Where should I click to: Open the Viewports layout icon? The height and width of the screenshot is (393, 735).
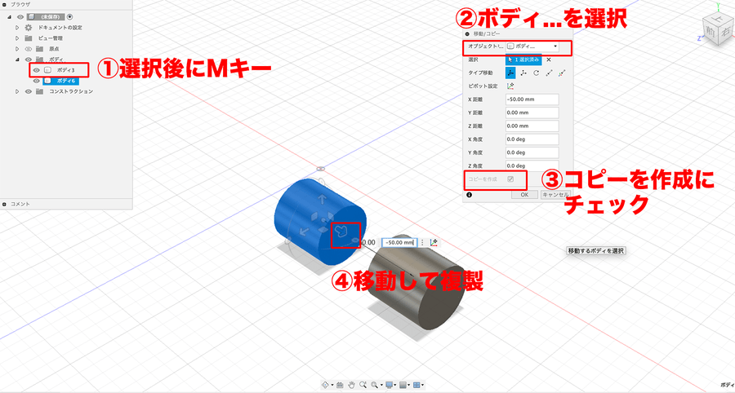click(x=416, y=385)
